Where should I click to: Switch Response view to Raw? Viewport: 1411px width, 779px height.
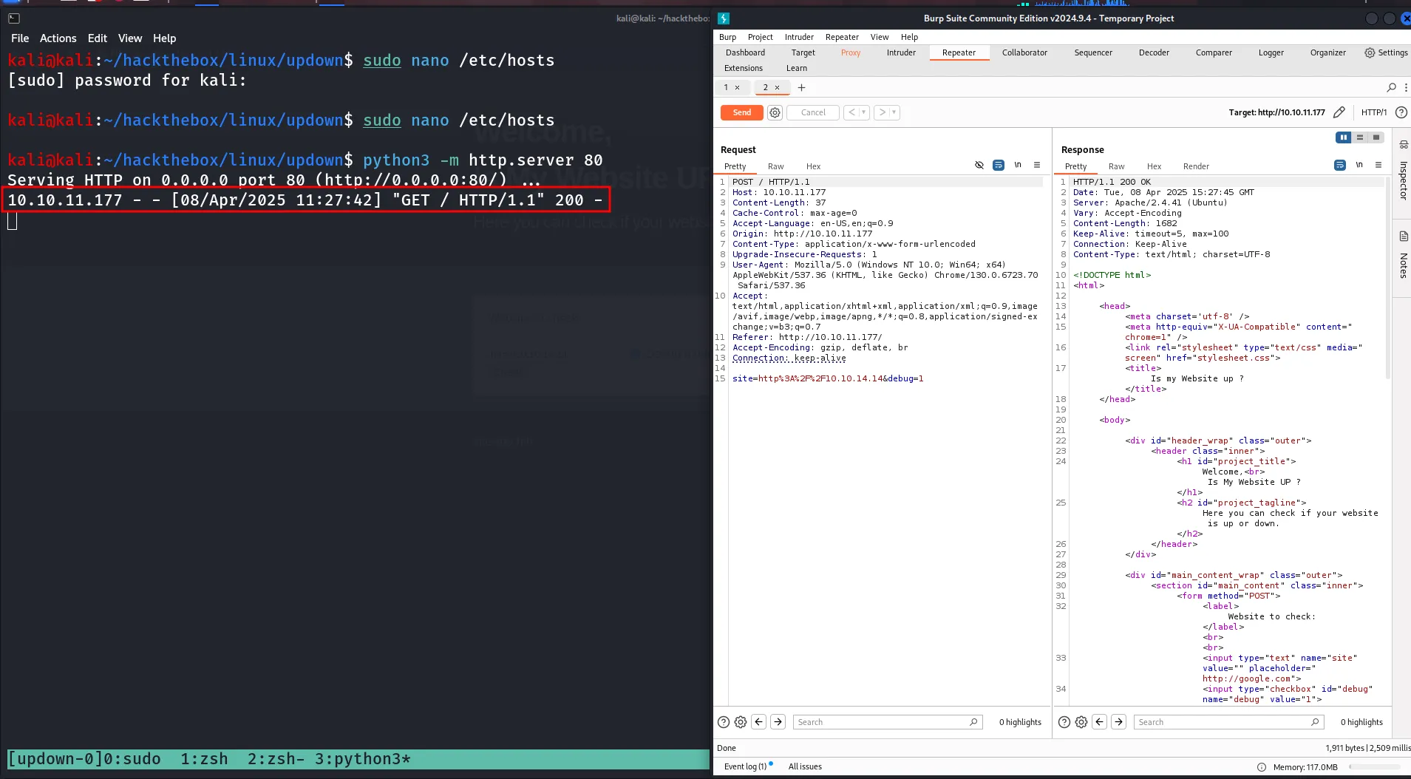point(1116,166)
